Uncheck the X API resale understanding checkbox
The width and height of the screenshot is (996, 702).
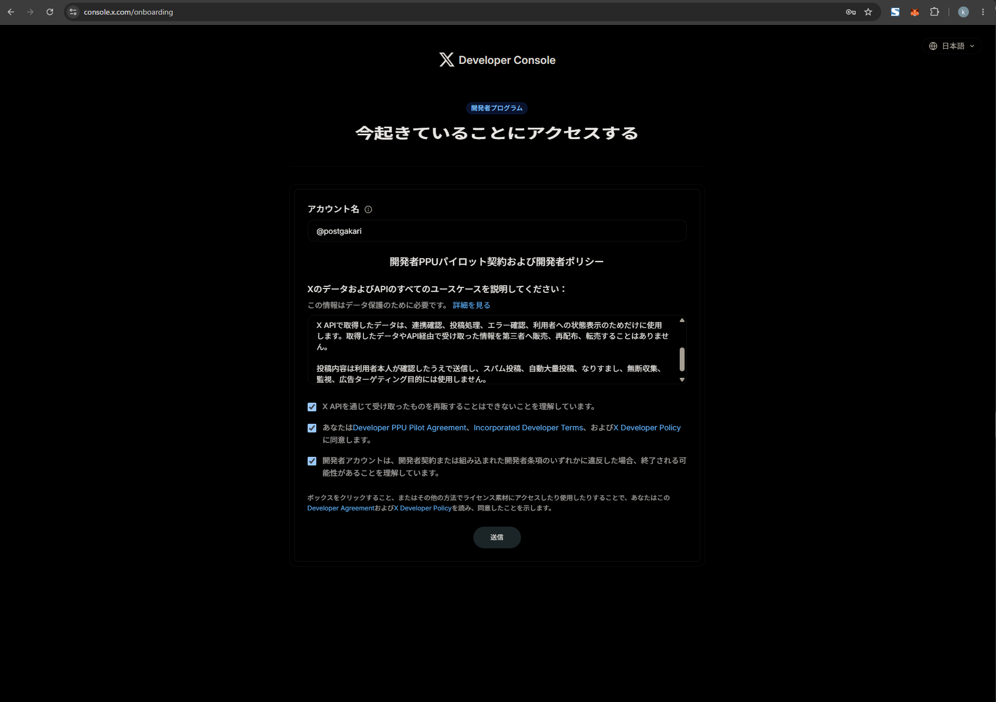tap(312, 407)
